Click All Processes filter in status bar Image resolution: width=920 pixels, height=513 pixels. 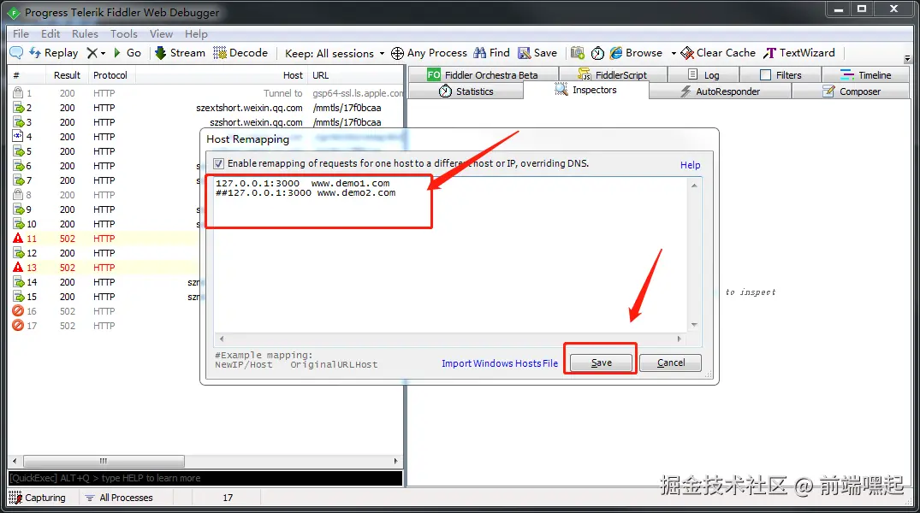coord(119,497)
